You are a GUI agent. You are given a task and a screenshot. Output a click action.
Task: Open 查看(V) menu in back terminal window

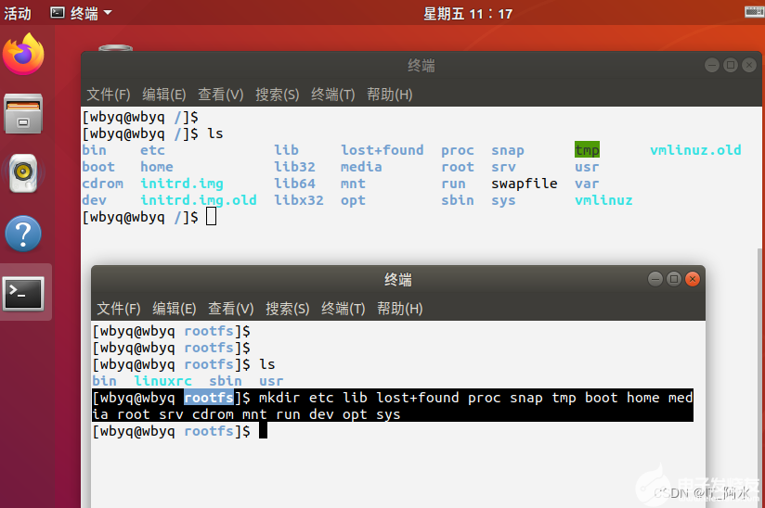(221, 94)
